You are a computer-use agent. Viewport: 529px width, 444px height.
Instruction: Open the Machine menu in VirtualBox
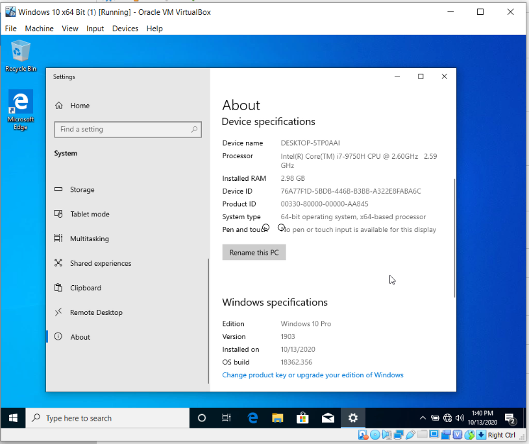39,29
